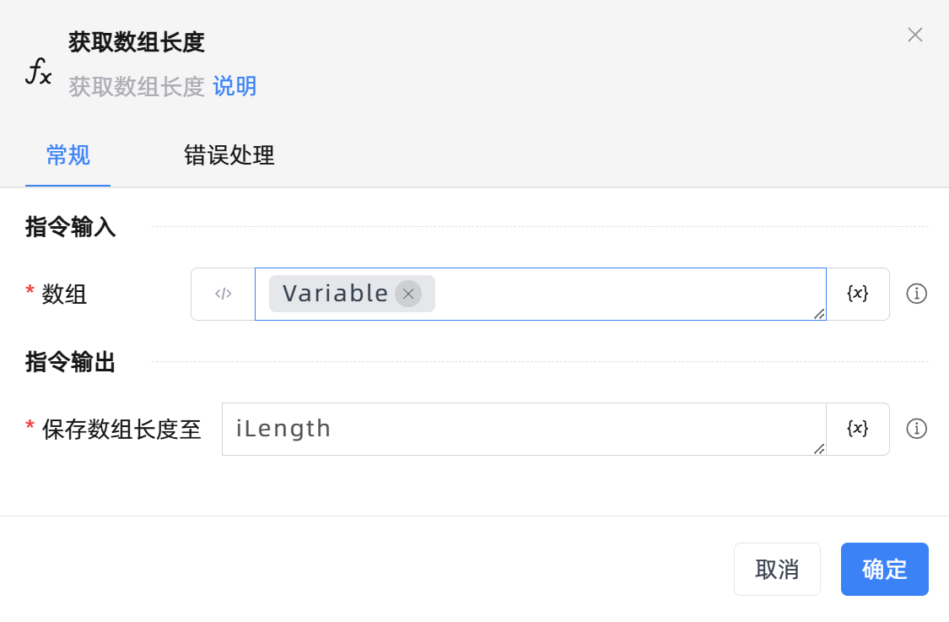Click the fx function icon in header
Image resolution: width=949 pixels, height=622 pixels.
coord(38,73)
